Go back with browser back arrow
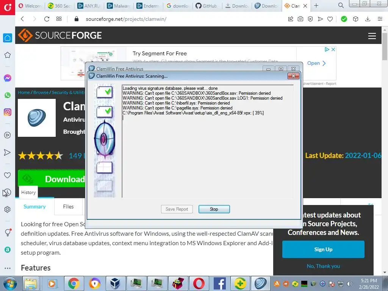388x291 pixels. coord(22,19)
